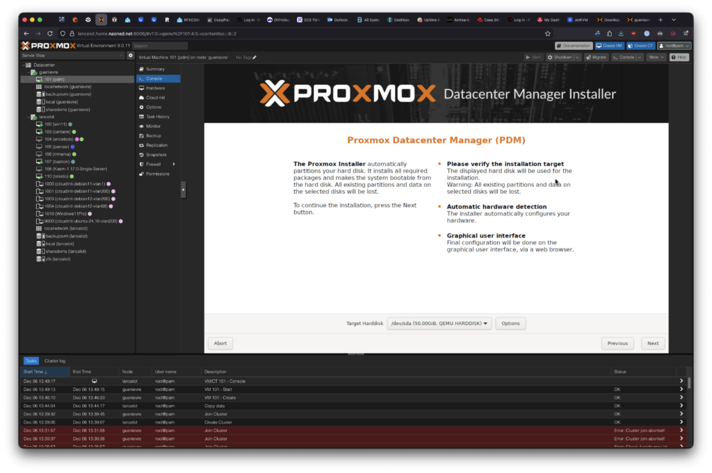Open the Target Harddisk dropdown
This screenshot has height=473, width=712.
pos(439,324)
